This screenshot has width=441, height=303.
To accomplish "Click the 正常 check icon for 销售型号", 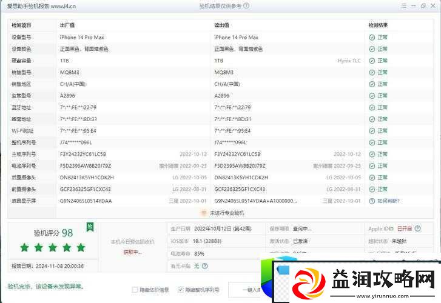I will tap(372, 73).
